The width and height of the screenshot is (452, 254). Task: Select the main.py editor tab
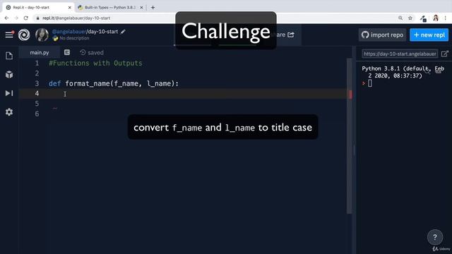40,53
